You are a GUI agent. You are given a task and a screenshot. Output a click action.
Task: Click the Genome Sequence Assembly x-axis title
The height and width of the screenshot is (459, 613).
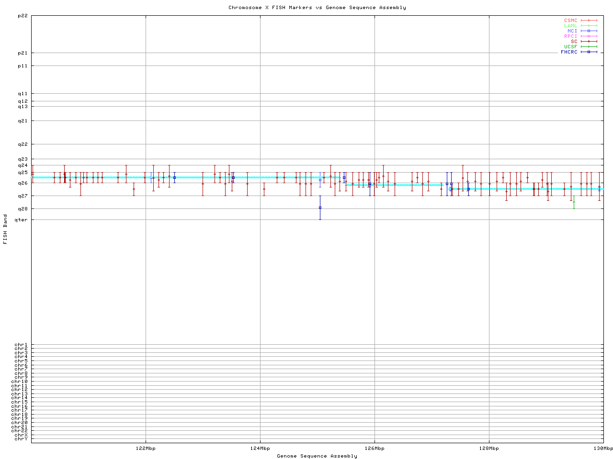coord(317,456)
